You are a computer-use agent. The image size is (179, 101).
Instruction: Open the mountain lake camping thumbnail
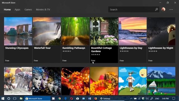click(x=161, y=81)
